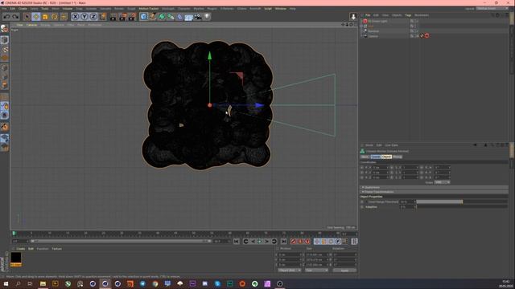Click the Camera object icon
515x289 pixels.
(198, 16)
